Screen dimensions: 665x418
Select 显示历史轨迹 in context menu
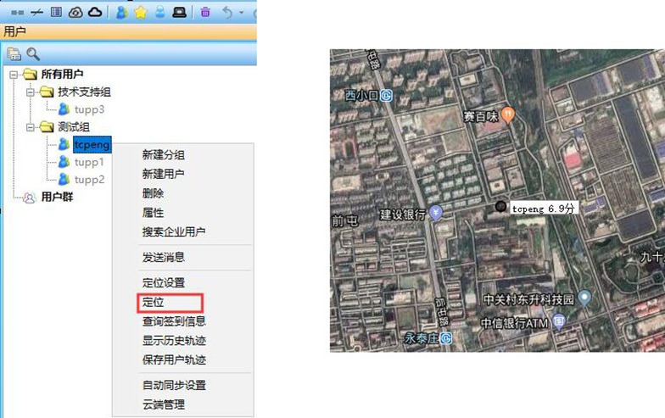pyautogui.click(x=174, y=341)
